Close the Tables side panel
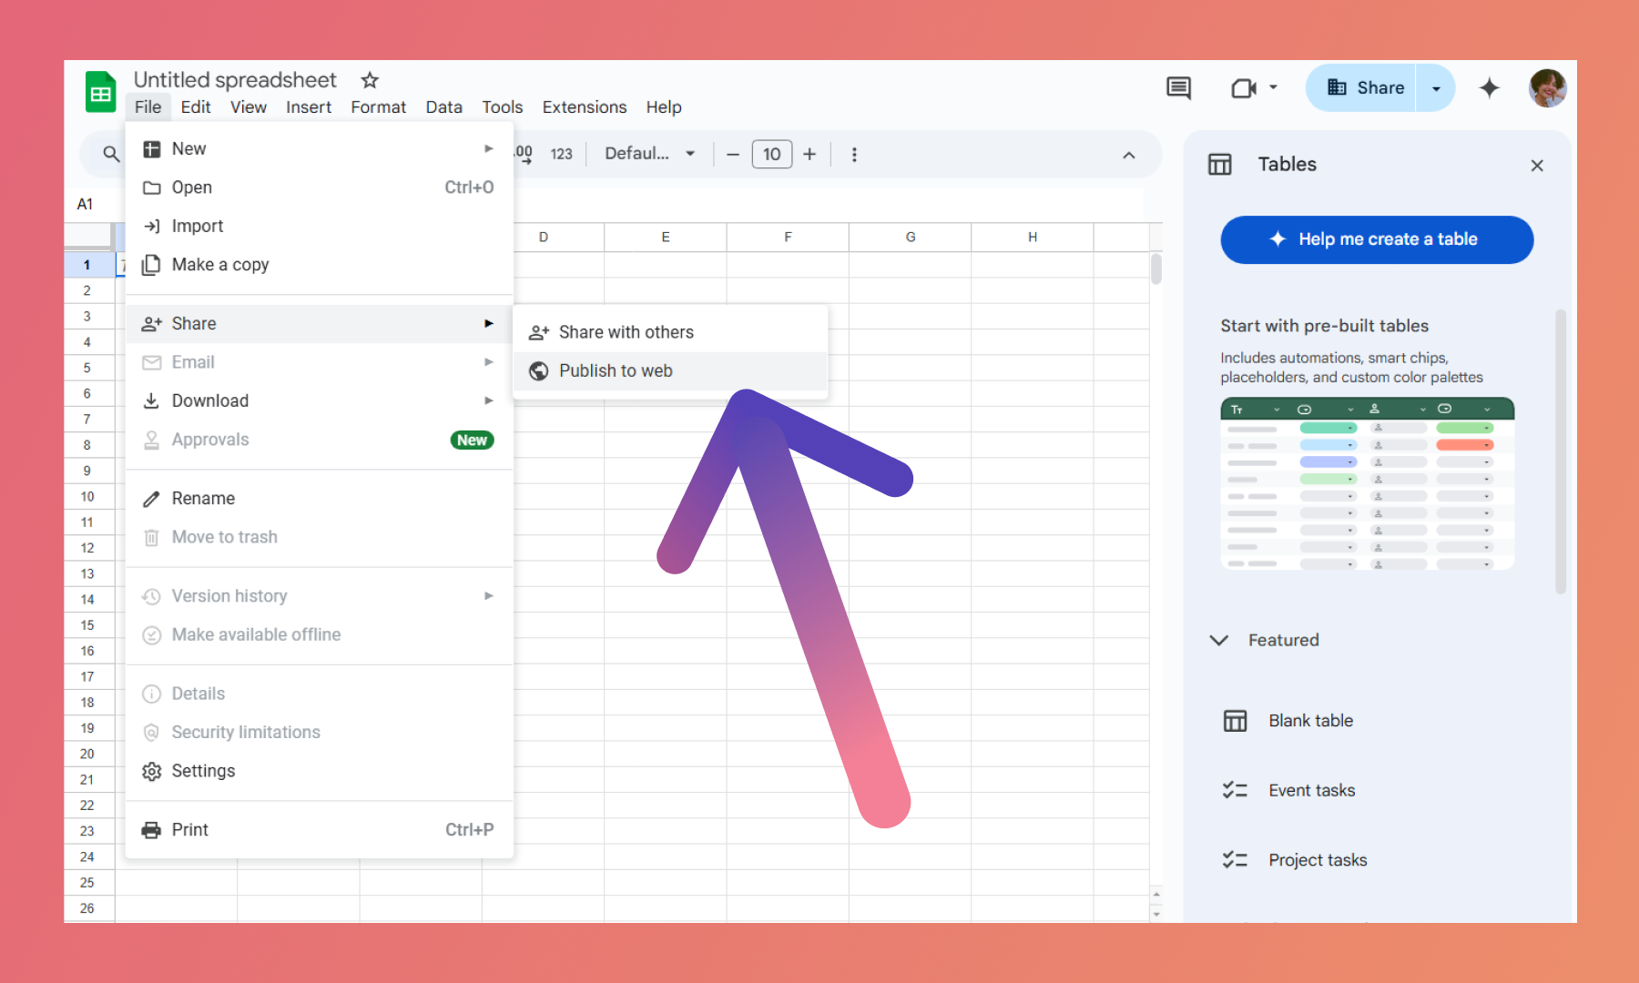 [1537, 166]
